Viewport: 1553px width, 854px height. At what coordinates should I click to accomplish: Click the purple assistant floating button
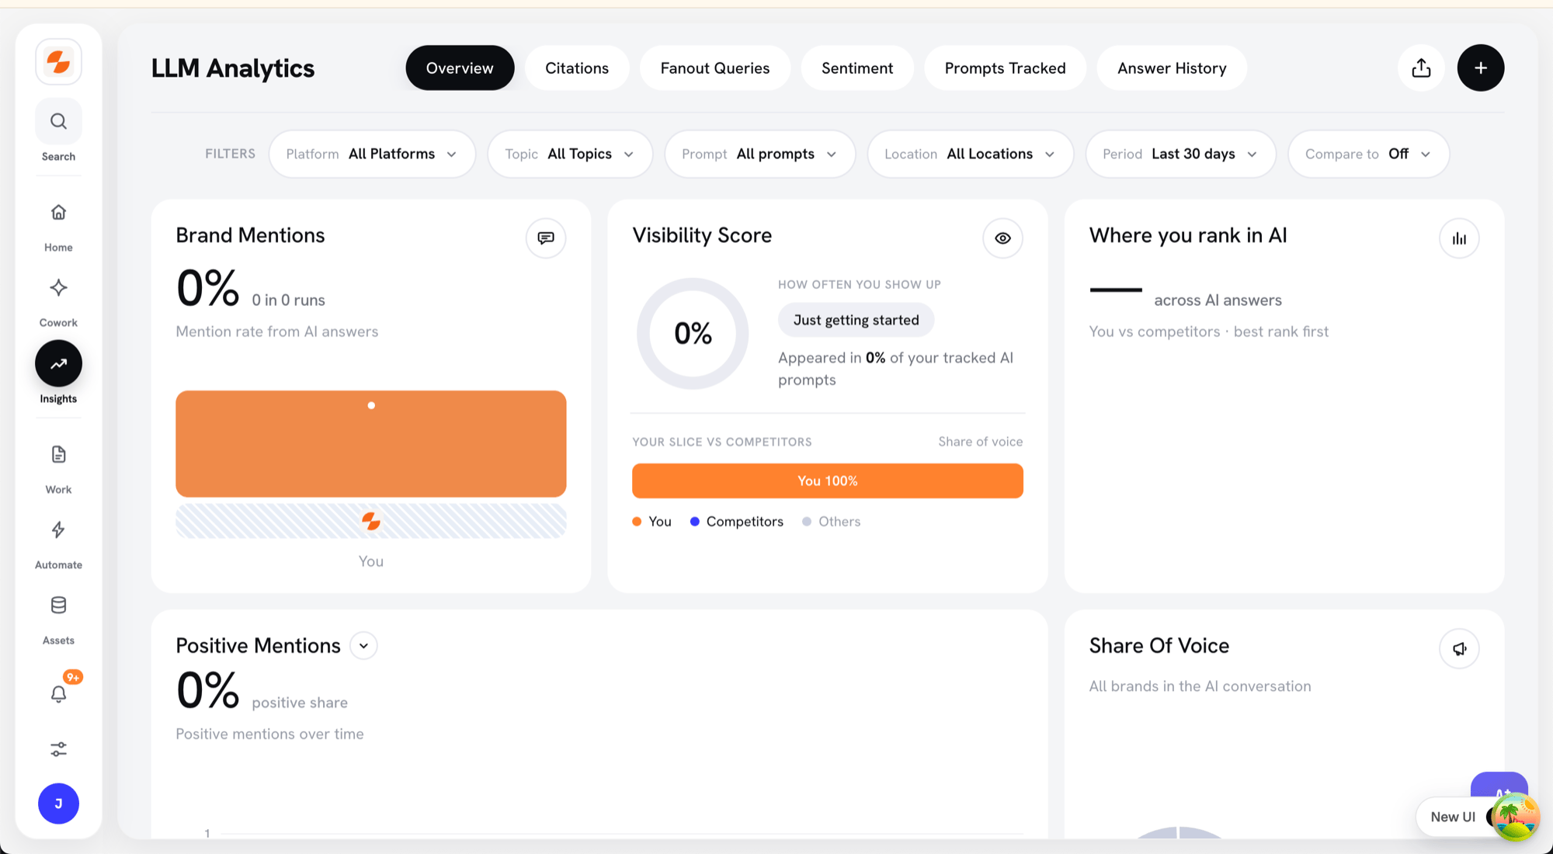1499,784
